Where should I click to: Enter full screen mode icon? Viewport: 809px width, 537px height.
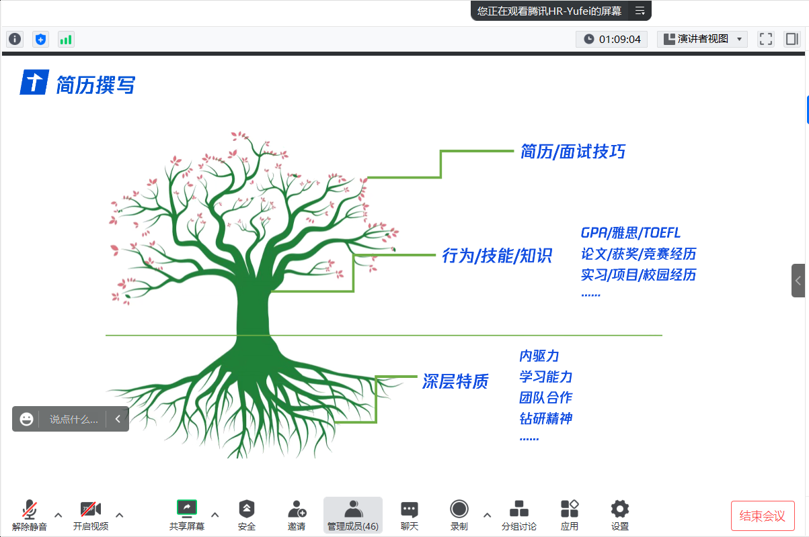[765, 39]
